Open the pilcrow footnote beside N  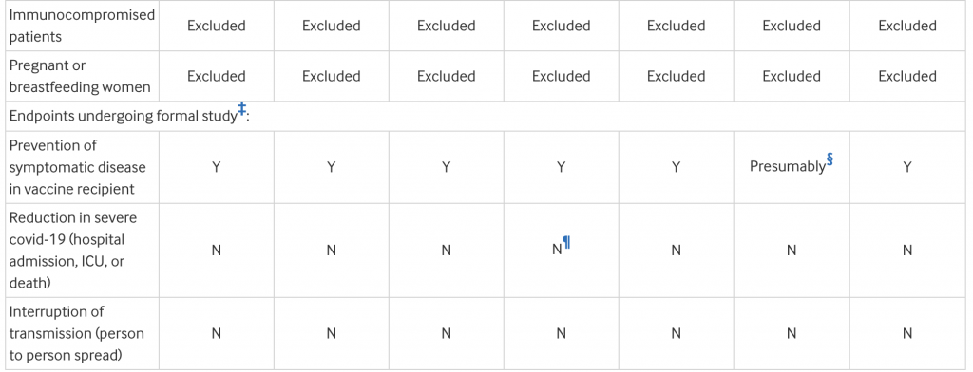pyautogui.click(x=566, y=242)
